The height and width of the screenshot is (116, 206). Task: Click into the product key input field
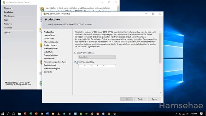click(x=97, y=65)
